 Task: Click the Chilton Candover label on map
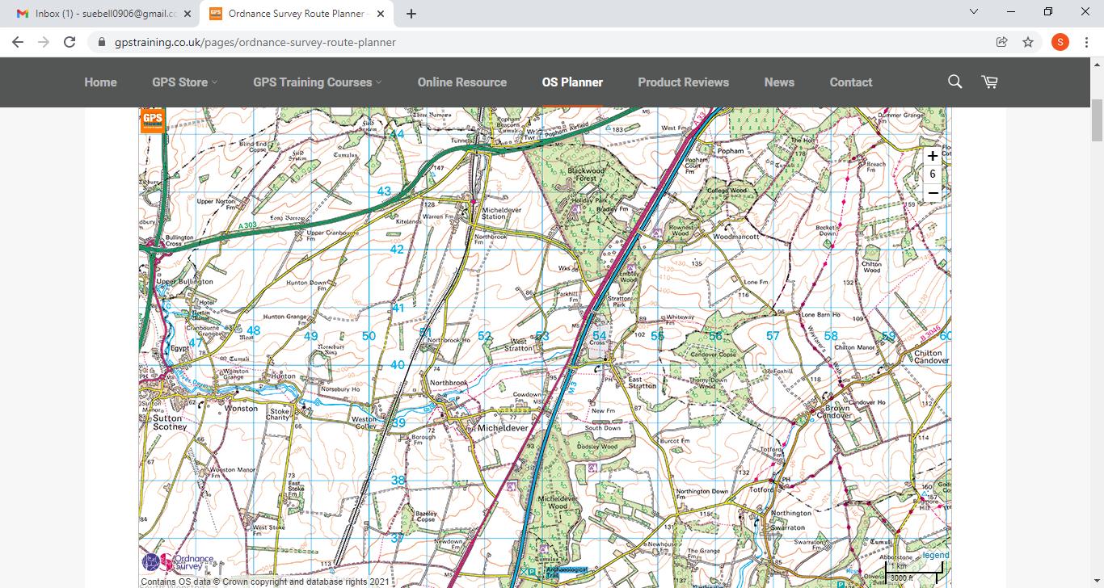932,357
